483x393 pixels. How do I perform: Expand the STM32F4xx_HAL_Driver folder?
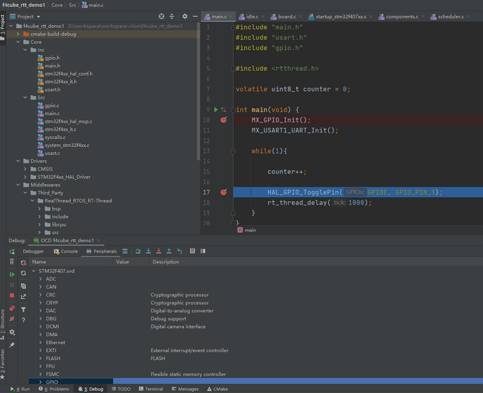click(x=25, y=177)
